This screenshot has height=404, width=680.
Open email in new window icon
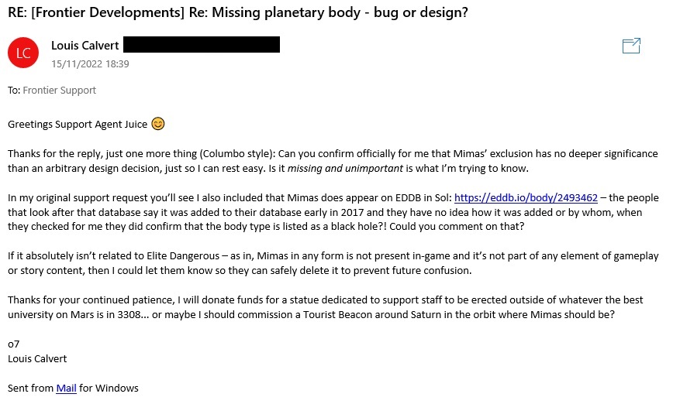pos(631,46)
